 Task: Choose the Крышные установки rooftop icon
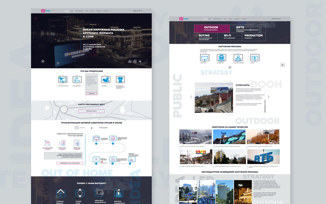pyautogui.click(x=238, y=58)
